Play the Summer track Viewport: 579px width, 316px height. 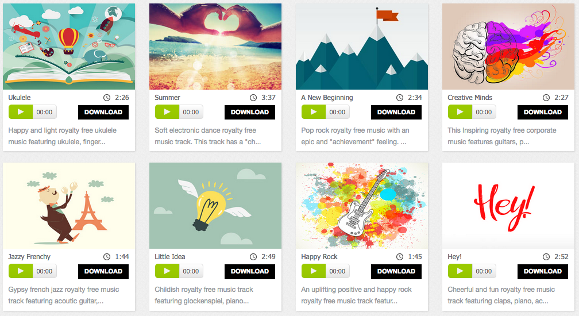[167, 112]
